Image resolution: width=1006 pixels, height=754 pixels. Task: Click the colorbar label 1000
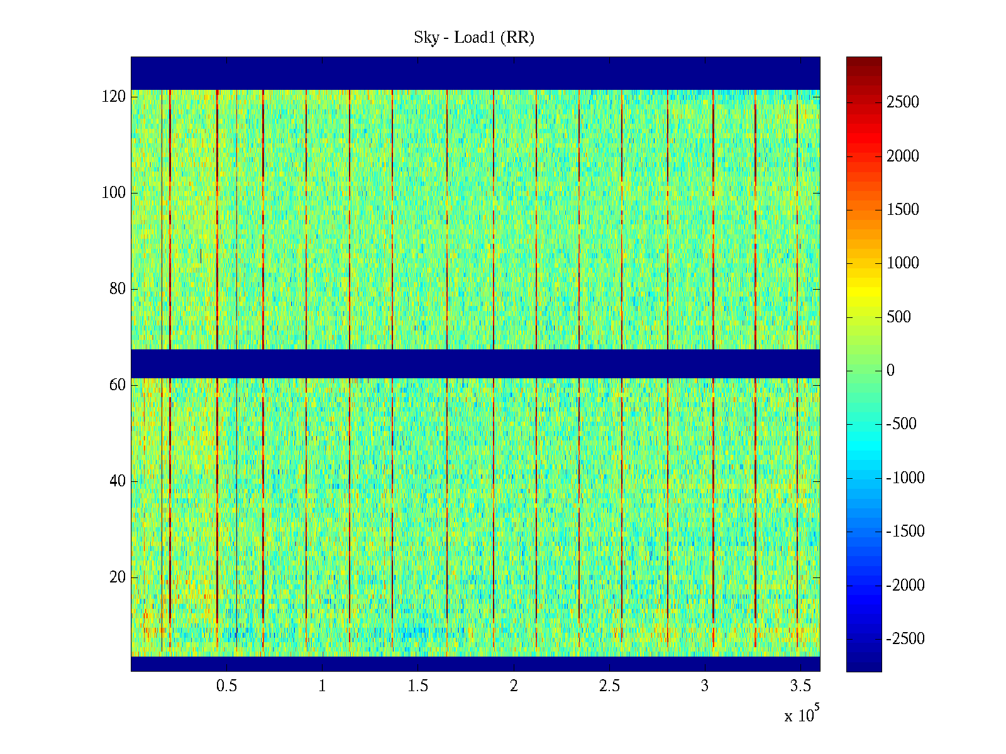[903, 263]
